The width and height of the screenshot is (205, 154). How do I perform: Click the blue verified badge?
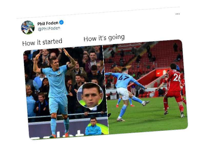click(x=61, y=22)
